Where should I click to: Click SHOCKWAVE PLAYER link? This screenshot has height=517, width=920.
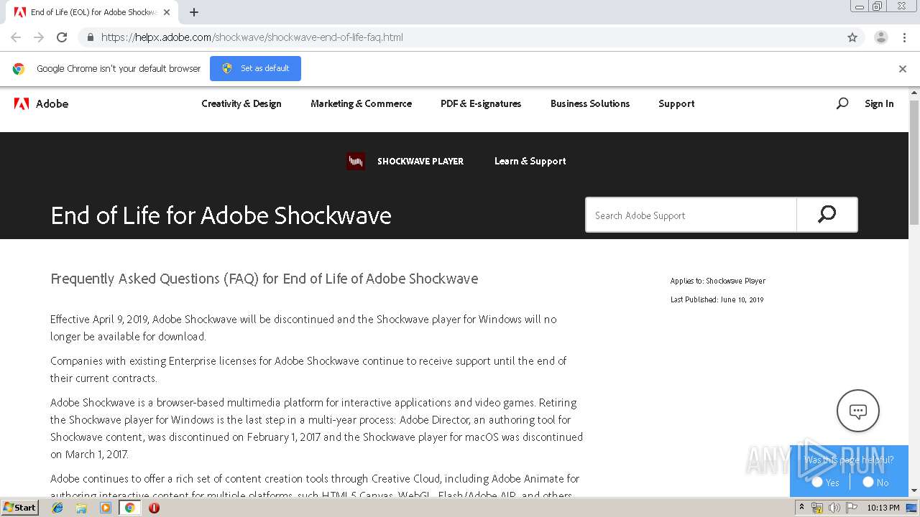click(420, 162)
